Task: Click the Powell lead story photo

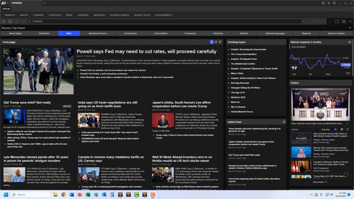Action: point(38,71)
